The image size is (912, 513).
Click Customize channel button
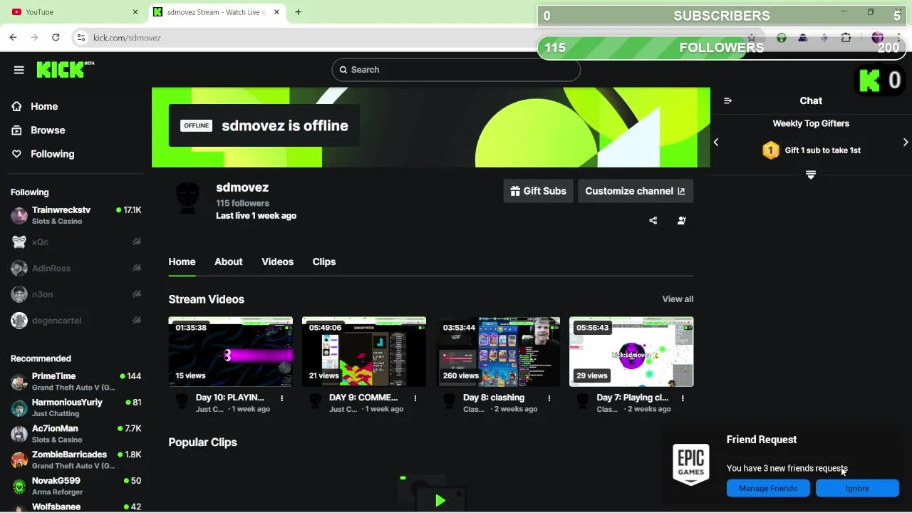click(x=635, y=191)
